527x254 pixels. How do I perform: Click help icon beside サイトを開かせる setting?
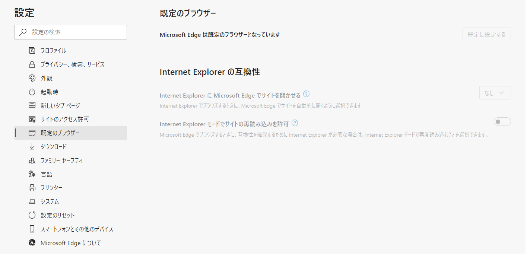pos(307,94)
